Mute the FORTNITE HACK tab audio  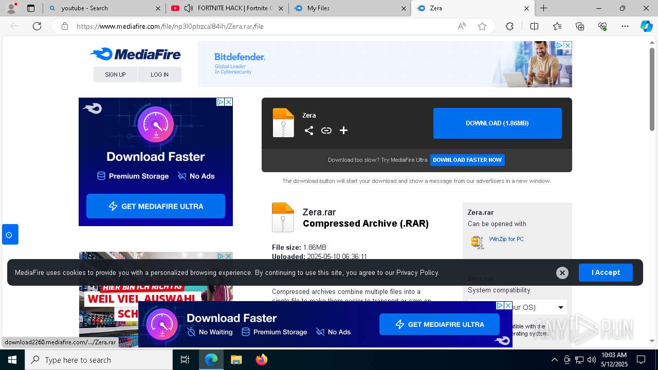(189, 8)
